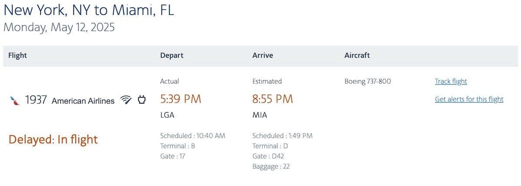This screenshot has width=521, height=186.
Task: Click the New York to Miami heading
Action: [89, 9]
